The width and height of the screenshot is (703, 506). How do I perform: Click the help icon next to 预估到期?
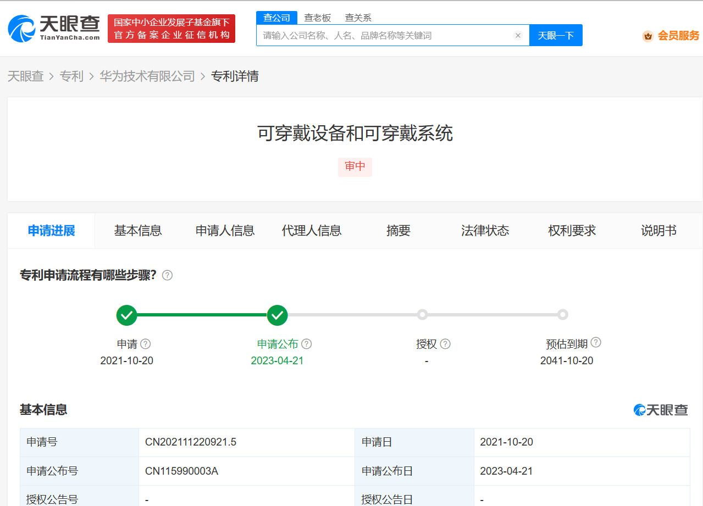pyautogui.click(x=596, y=342)
